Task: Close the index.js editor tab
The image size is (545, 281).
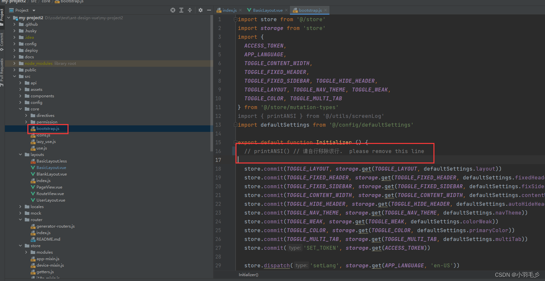Action: [x=240, y=10]
